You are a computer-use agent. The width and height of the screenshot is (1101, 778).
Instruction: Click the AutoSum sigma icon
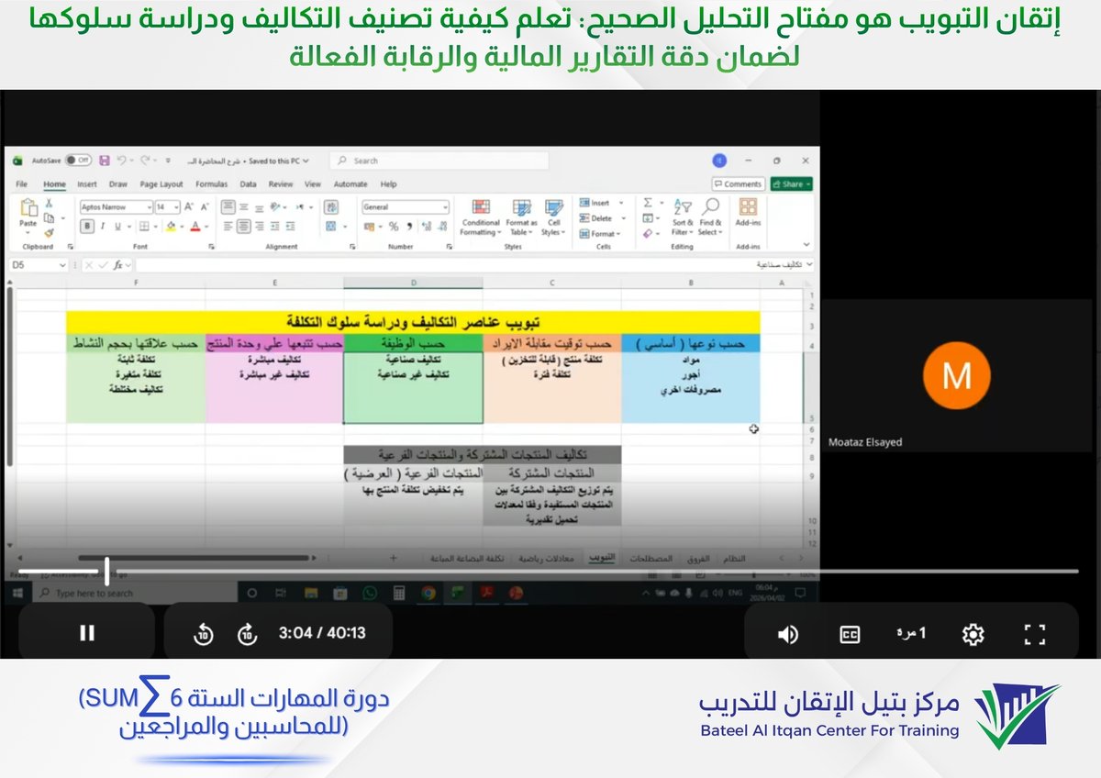pyautogui.click(x=649, y=203)
